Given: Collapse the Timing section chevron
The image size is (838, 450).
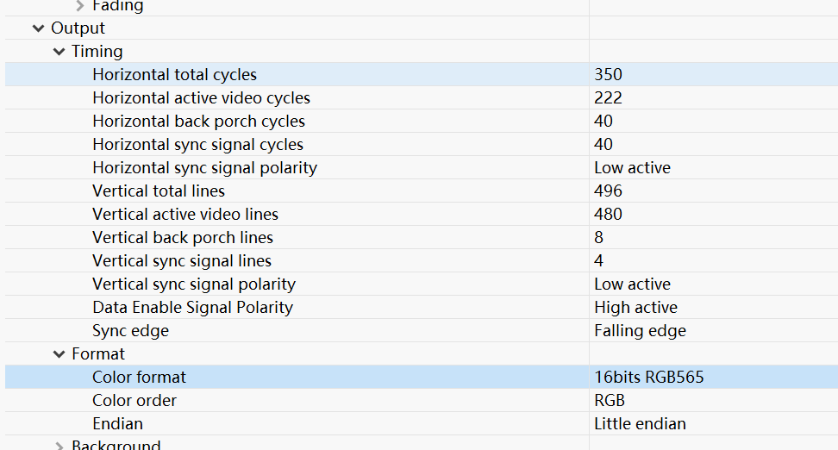Looking at the screenshot, I should [59, 52].
